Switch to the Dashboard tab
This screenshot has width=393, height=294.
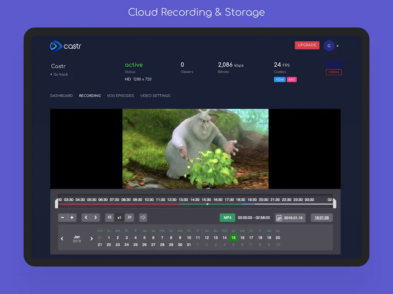[61, 96]
